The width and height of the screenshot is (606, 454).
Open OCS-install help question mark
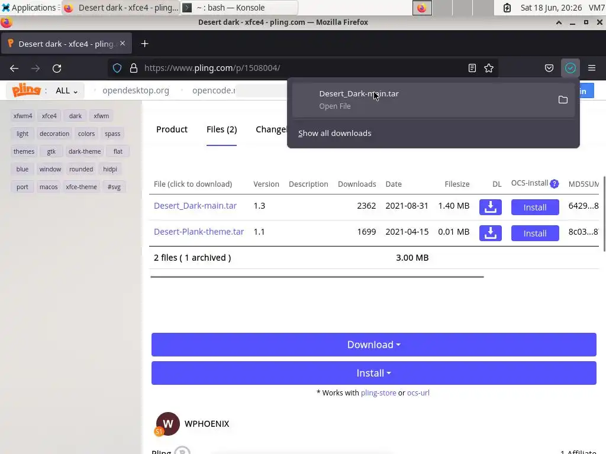click(554, 184)
